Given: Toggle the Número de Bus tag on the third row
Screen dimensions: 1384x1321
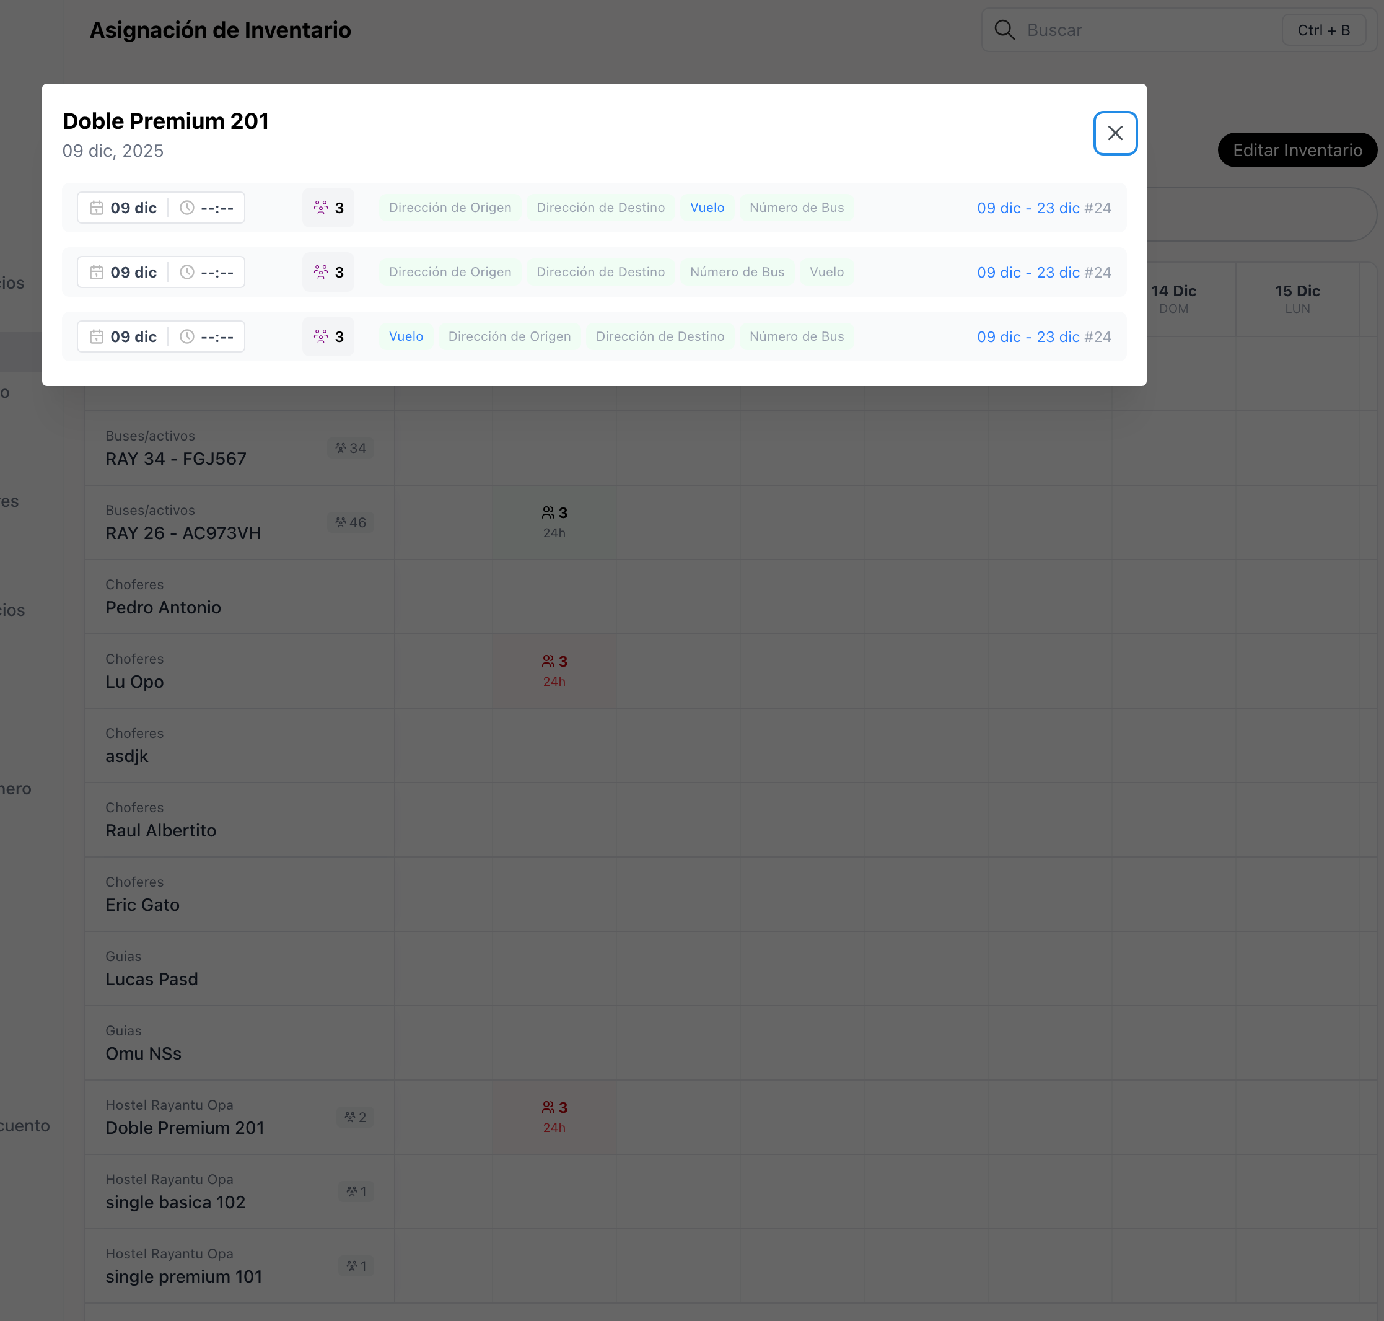Looking at the screenshot, I should 796,336.
